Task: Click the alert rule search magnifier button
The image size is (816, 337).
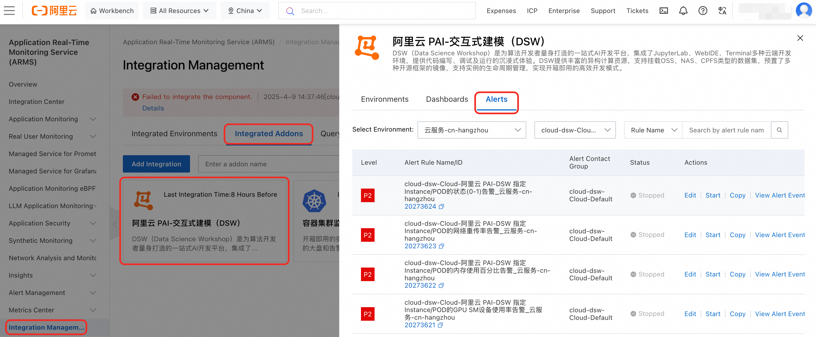Action: (779, 130)
